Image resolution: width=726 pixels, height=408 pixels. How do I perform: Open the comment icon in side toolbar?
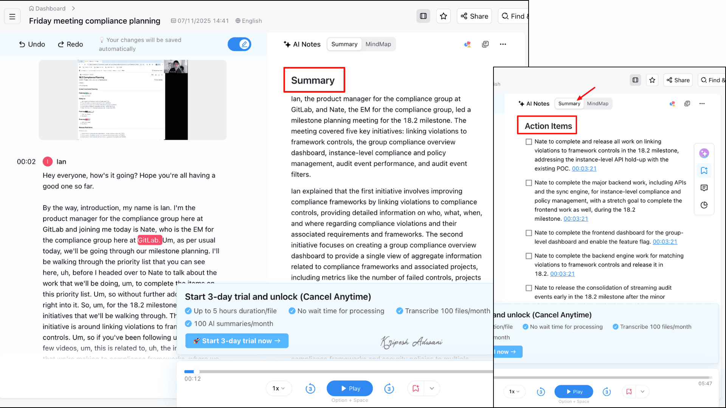click(x=704, y=188)
